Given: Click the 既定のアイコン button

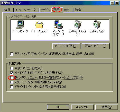Looking at the screenshot, I should [x=96, y=46].
